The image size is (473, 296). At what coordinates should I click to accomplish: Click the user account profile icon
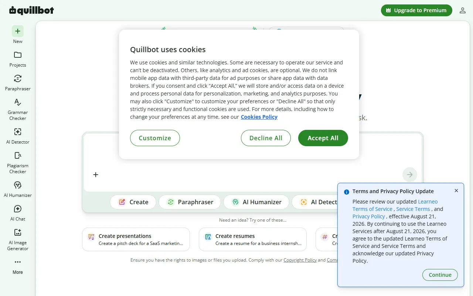point(463,10)
